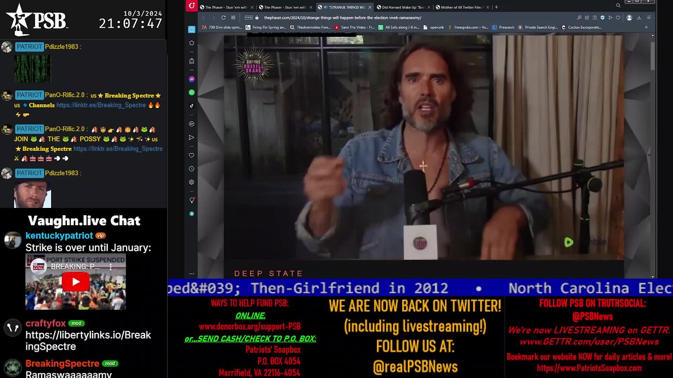Click the send-to-flow icon in address bar

[610, 17]
